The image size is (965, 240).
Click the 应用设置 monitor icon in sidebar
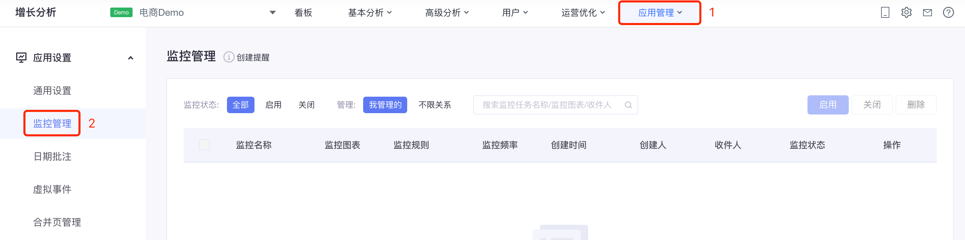coord(21,58)
